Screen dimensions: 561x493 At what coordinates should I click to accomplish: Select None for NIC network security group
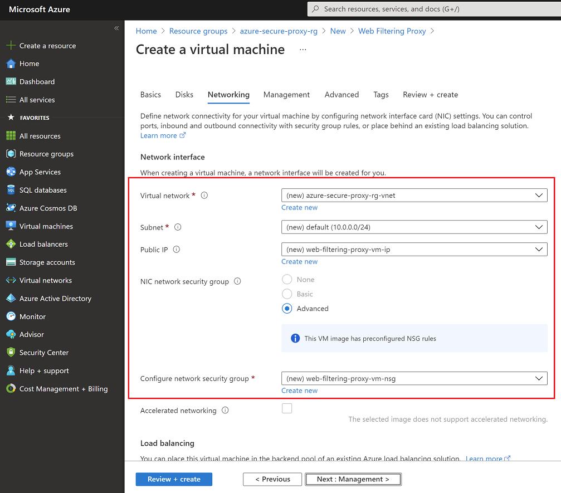pos(287,280)
